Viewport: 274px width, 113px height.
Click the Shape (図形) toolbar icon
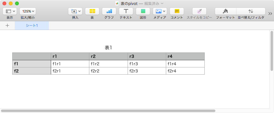[x=143, y=11]
